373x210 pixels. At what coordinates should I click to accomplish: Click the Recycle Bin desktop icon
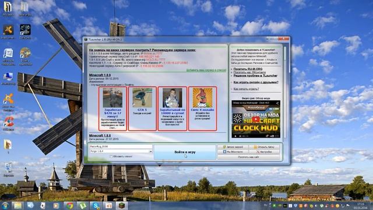pos(9,170)
